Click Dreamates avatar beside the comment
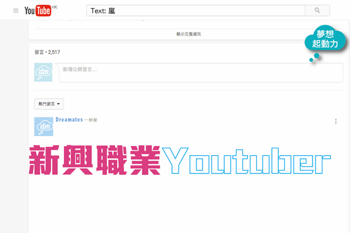Viewport: 350px width, 233px height. pyautogui.click(x=44, y=127)
